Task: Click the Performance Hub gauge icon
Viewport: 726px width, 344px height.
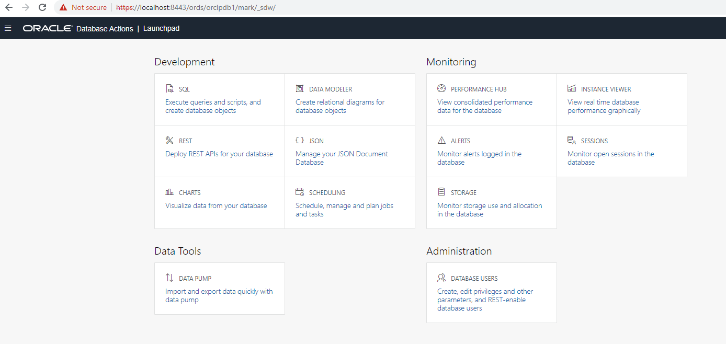Action: [441, 88]
